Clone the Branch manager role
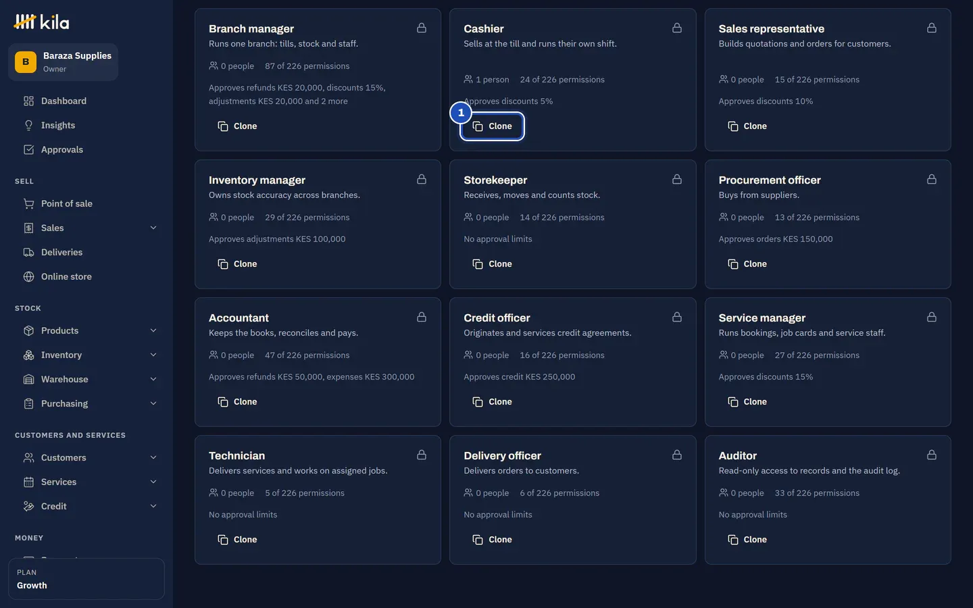The width and height of the screenshot is (973, 608). click(x=237, y=126)
